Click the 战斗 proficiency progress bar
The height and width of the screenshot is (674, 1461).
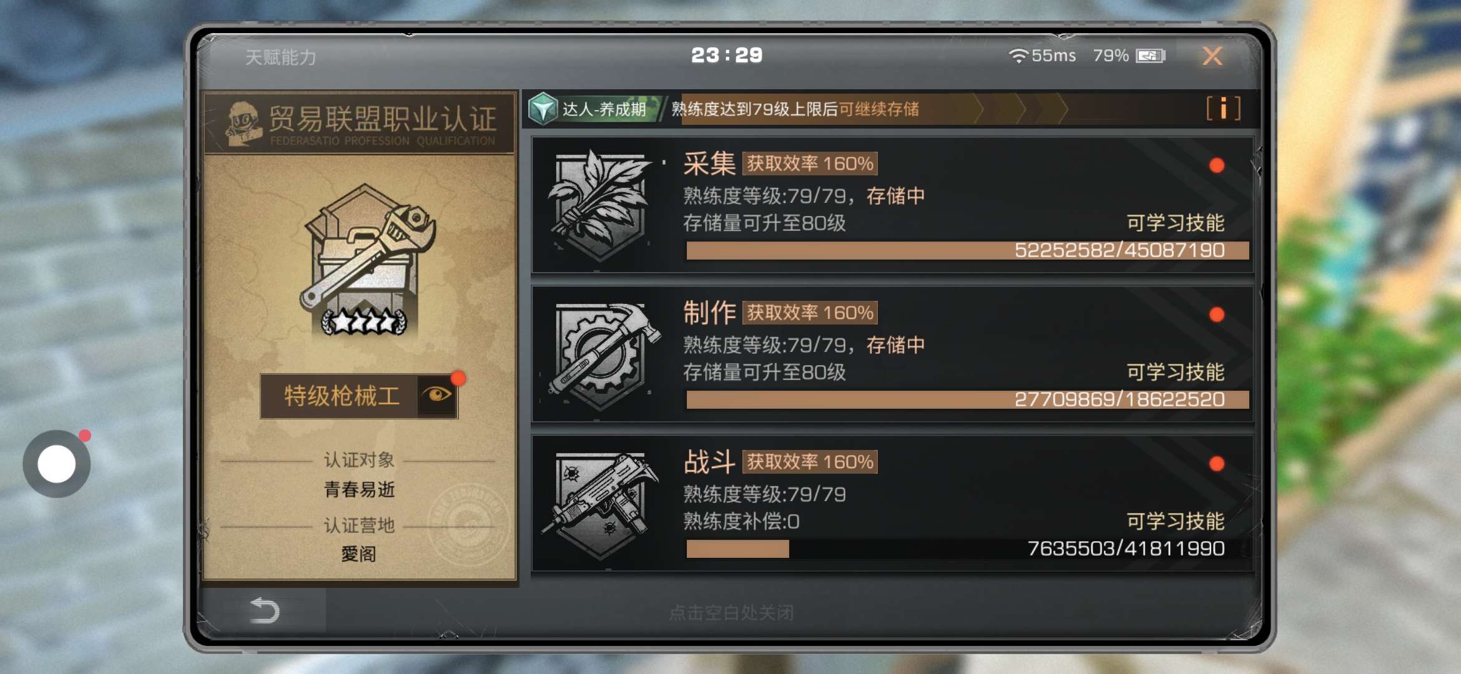[967, 549]
